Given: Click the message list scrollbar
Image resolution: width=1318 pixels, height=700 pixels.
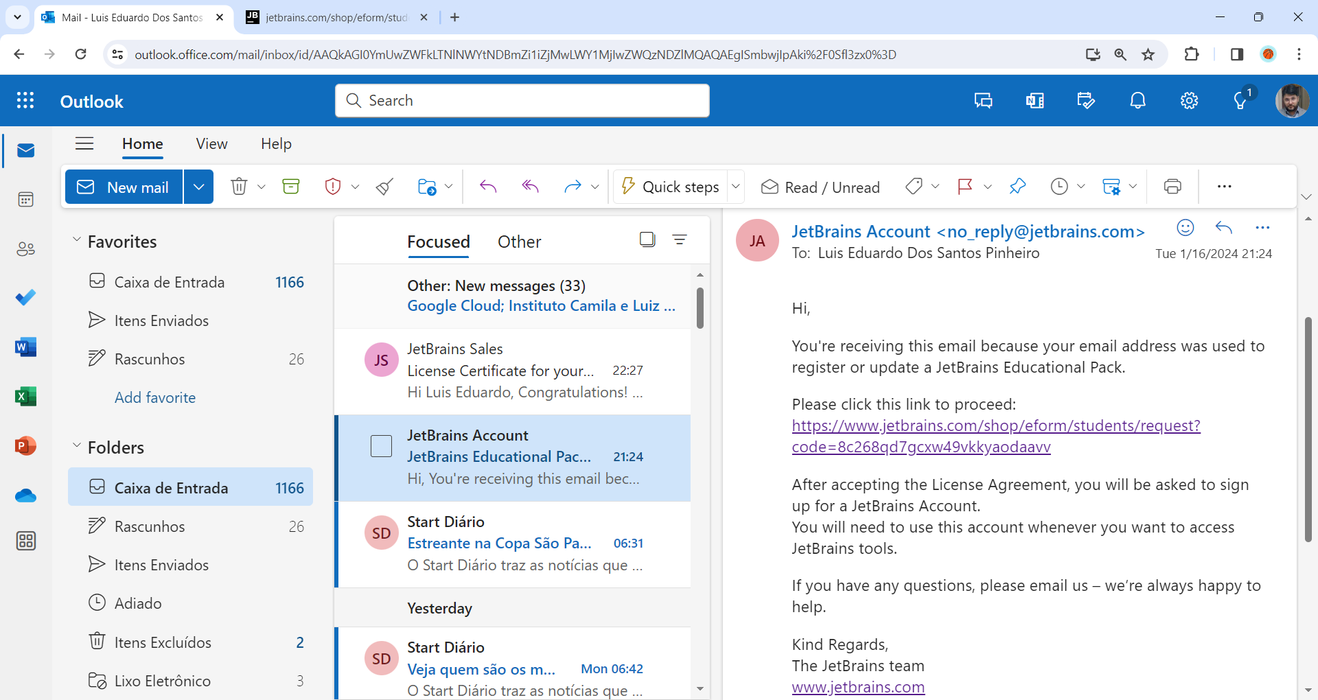Looking at the screenshot, I should (700, 308).
